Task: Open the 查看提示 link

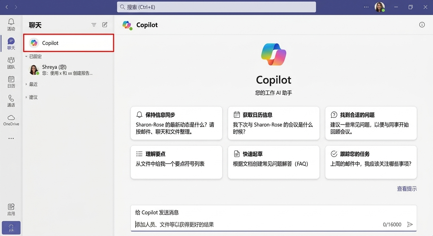Action: (407, 189)
